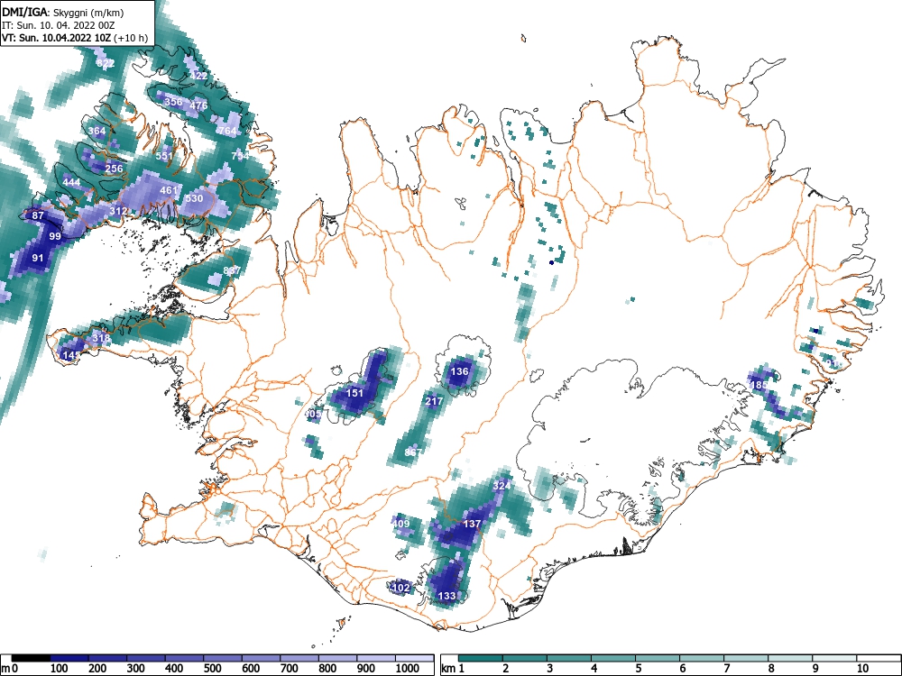Screen dimensions: 902x676
Task: Click the visibility value 87
Action: coord(38,216)
